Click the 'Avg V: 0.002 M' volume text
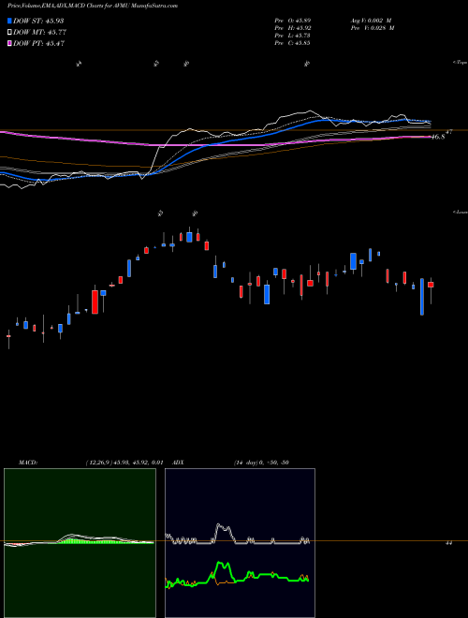The width and height of the screenshot is (468, 618). pyautogui.click(x=371, y=21)
